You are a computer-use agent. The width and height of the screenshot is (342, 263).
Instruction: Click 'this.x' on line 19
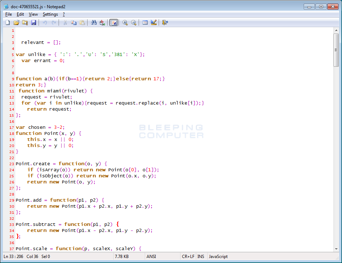coord(36,139)
